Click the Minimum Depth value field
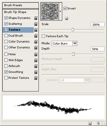Viewport: 107px width, 126px height. pyautogui.click(x=98, y=59)
